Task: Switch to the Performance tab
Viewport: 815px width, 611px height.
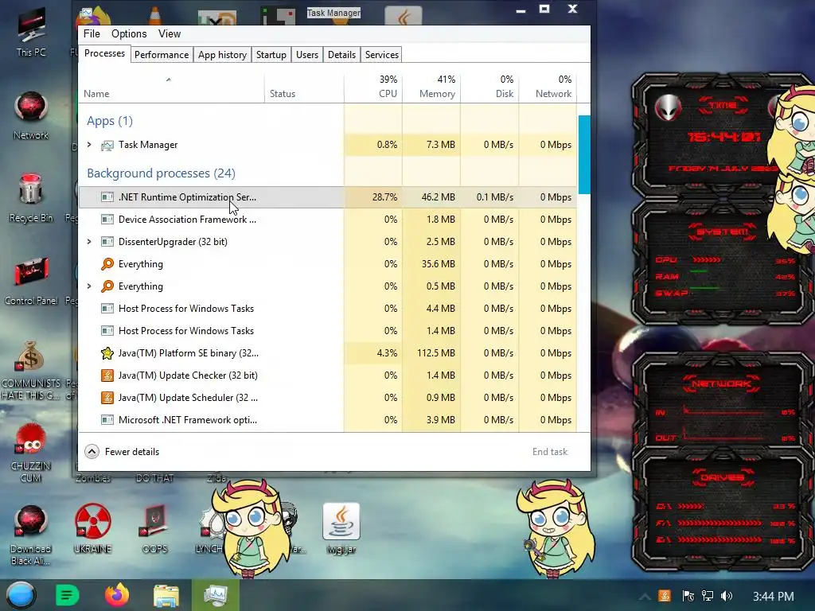Action: 162,55
